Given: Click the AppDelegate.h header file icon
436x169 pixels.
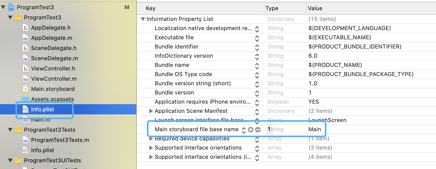Looking at the screenshot, I should (x=26, y=28).
